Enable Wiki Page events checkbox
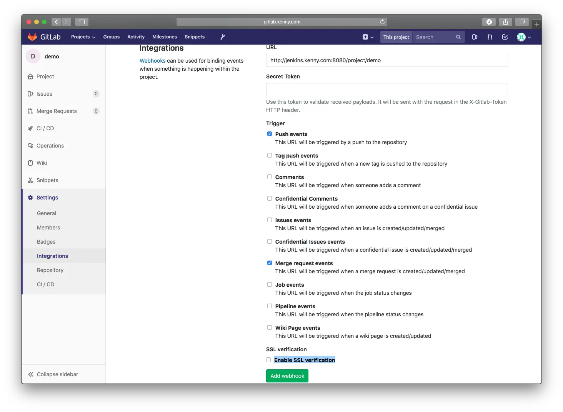The width and height of the screenshot is (563, 412). coord(270,327)
